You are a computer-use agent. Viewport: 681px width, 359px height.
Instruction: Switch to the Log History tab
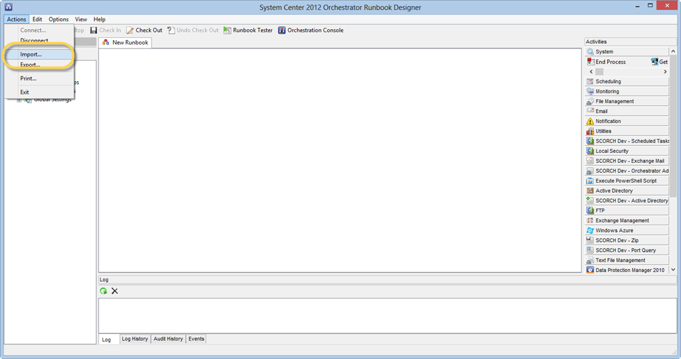click(135, 339)
